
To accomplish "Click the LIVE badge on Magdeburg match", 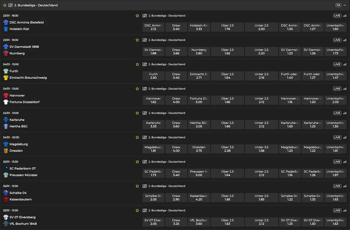I will click(x=337, y=137).
